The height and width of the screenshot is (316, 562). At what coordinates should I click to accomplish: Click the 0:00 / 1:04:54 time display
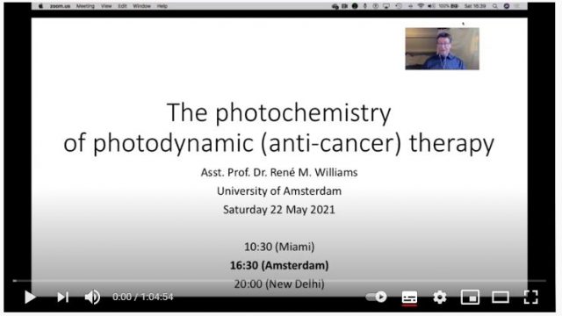click(142, 297)
